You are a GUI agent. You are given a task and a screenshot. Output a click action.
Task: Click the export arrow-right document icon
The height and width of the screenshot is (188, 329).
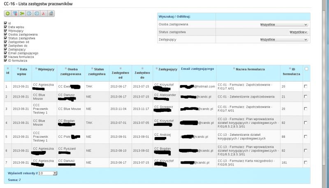[29, 14]
